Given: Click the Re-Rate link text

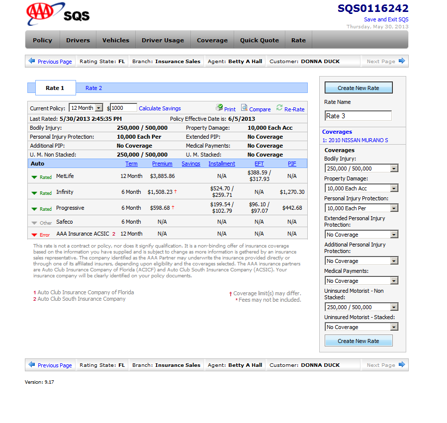Looking at the screenshot, I should (x=294, y=109).
